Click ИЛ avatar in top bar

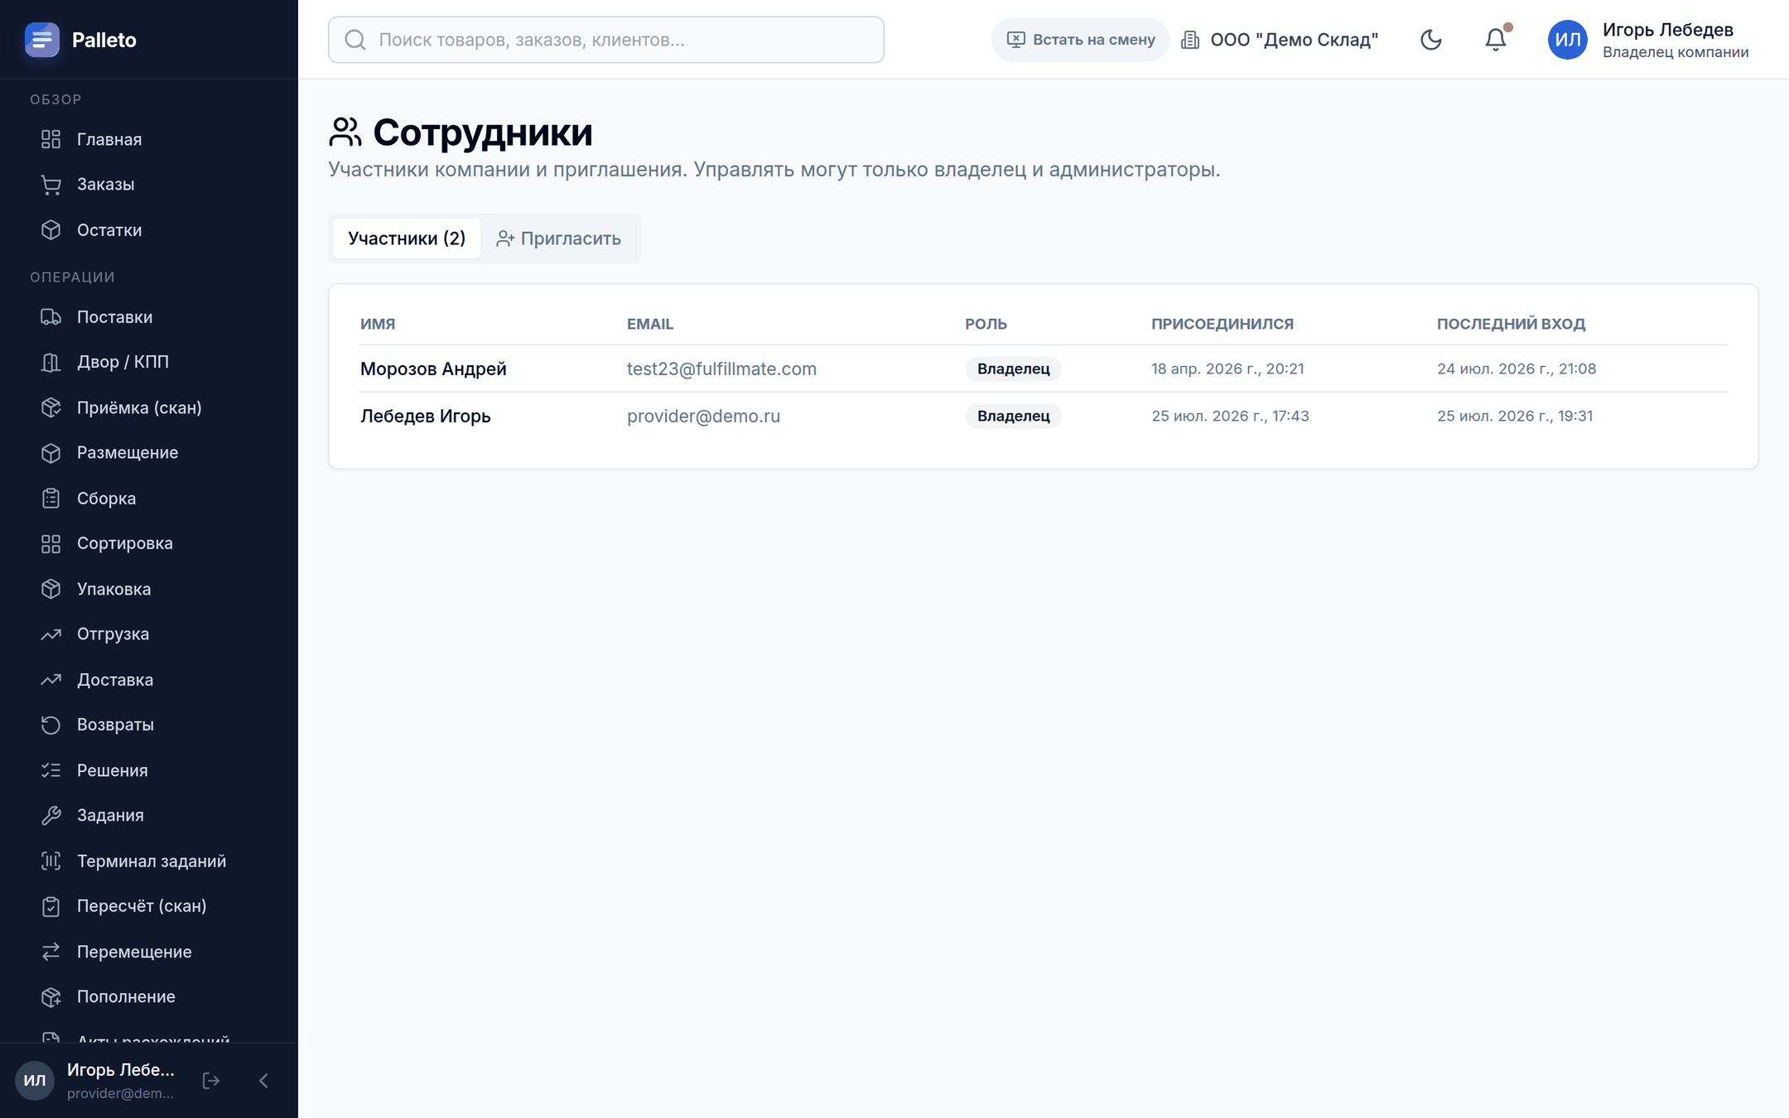point(1568,40)
